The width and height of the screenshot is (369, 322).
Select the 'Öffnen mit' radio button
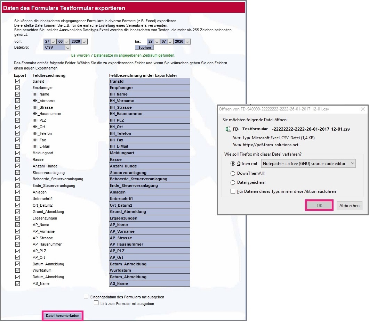tap(233, 163)
